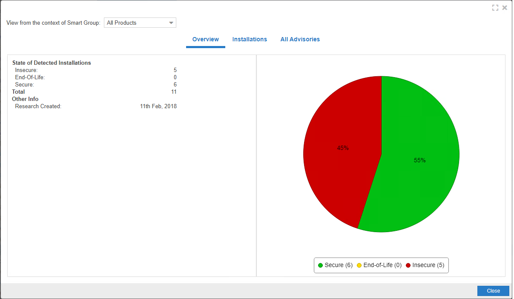Image resolution: width=514 pixels, height=299 pixels.
Task: Click the State of Detected Installations heading
Action: tap(52, 63)
